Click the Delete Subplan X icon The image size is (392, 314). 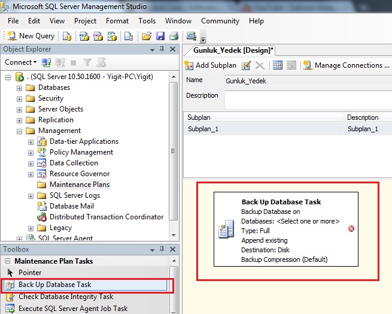[260, 65]
